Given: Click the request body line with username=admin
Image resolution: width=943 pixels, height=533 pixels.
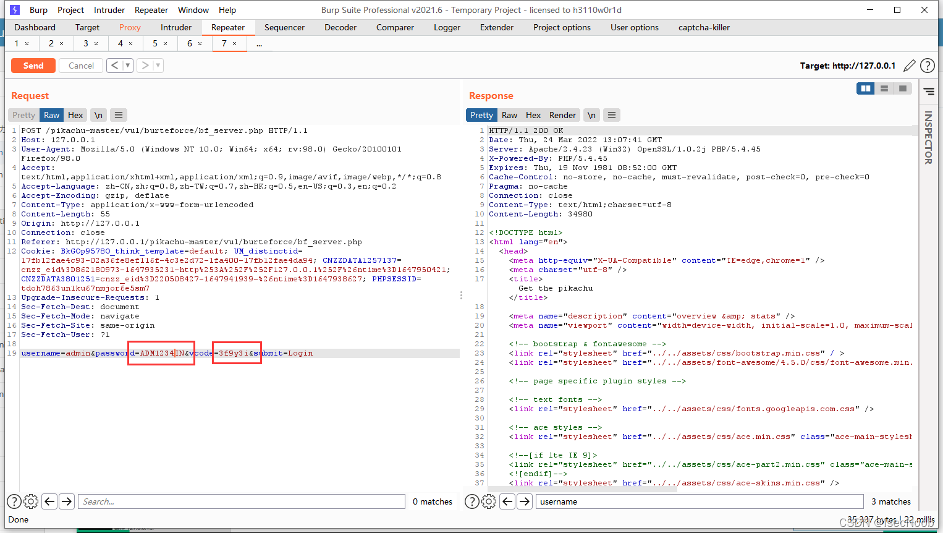Looking at the screenshot, I should (x=240, y=353).
